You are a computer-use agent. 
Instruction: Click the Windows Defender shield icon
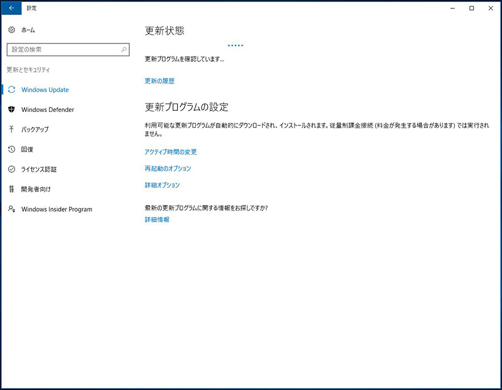12,109
